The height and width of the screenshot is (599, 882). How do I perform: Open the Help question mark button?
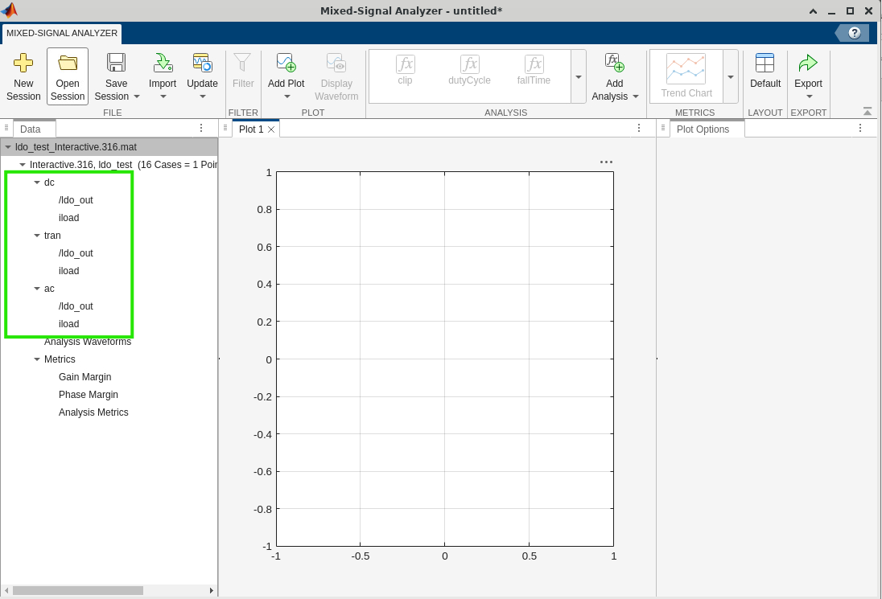(x=855, y=34)
